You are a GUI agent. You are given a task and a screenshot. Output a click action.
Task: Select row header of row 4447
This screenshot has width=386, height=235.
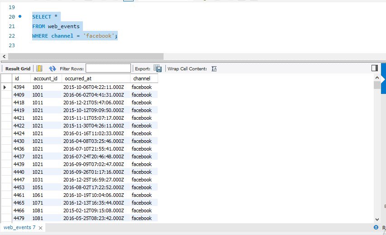[x=6, y=180]
